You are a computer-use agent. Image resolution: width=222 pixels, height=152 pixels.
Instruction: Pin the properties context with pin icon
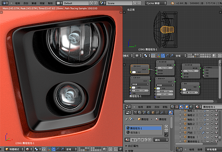pos(126,119)
